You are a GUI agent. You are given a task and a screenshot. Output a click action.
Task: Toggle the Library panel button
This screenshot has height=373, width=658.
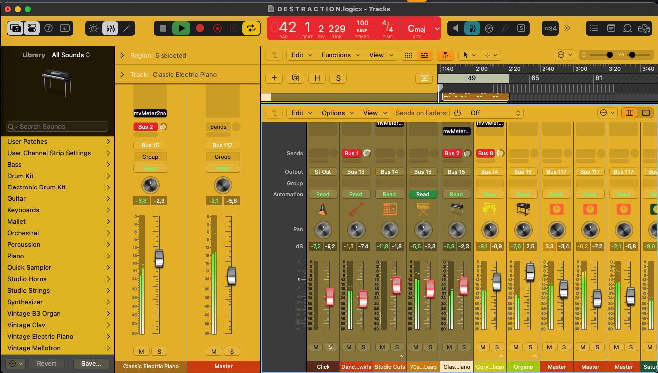(x=15, y=28)
